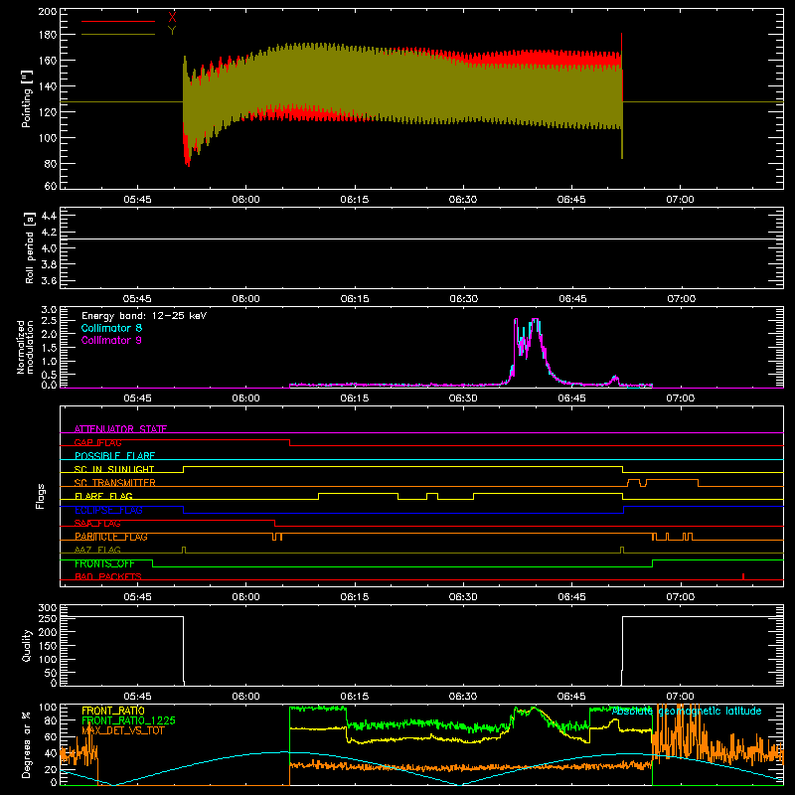Click the 'Roll period [s]' axis title
795x795 pixels.
tap(30, 247)
